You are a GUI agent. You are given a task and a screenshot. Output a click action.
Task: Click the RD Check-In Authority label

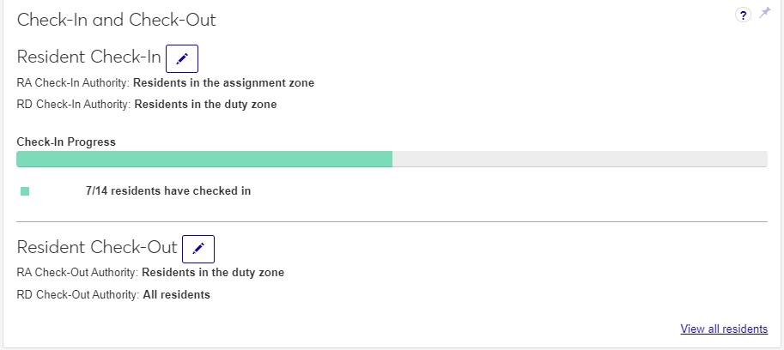pyautogui.click(x=73, y=105)
